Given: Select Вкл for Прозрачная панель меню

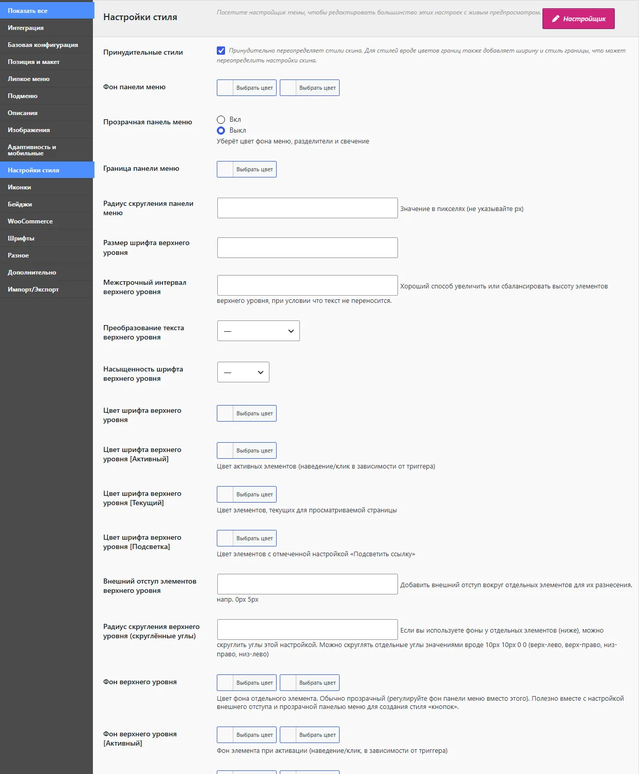Looking at the screenshot, I should click(x=221, y=120).
